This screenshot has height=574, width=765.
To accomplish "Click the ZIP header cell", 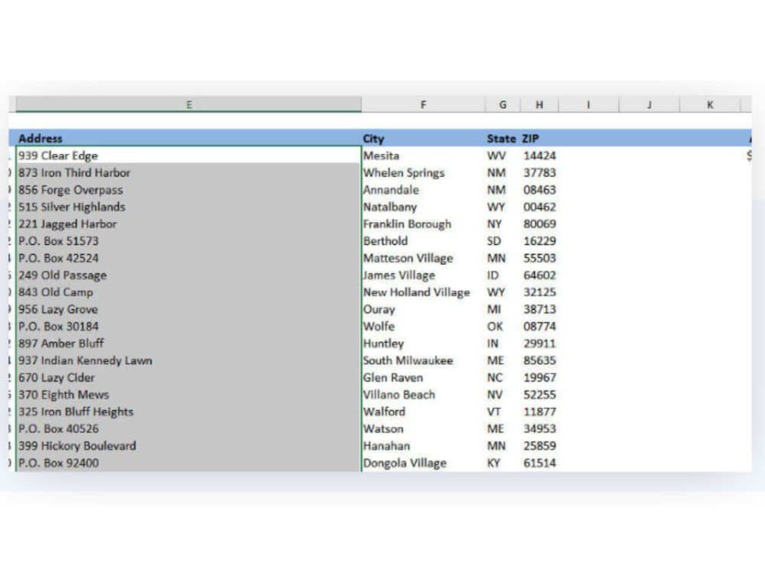I will tap(539, 138).
